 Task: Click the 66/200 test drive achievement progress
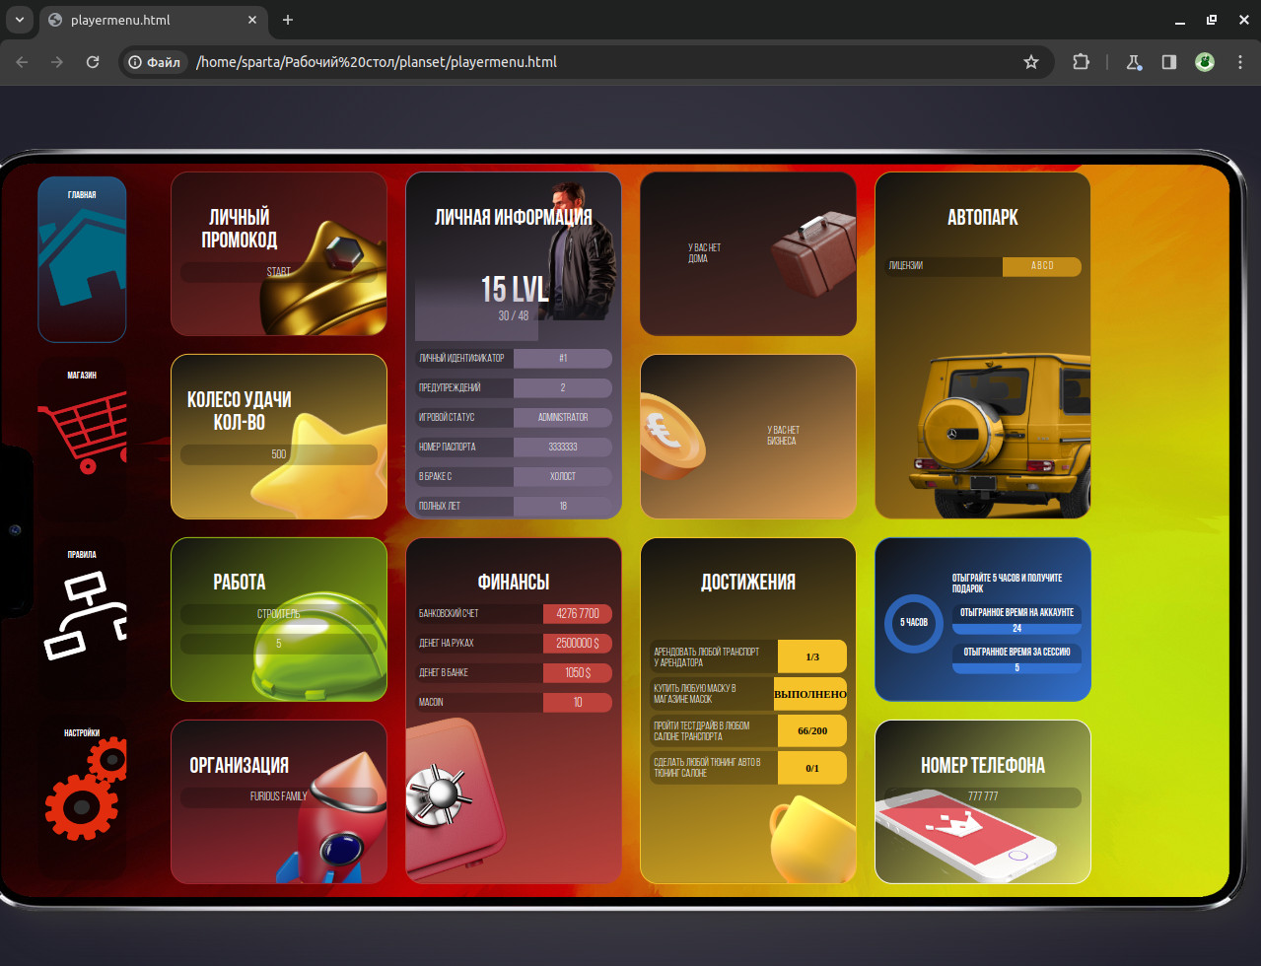click(812, 731)
